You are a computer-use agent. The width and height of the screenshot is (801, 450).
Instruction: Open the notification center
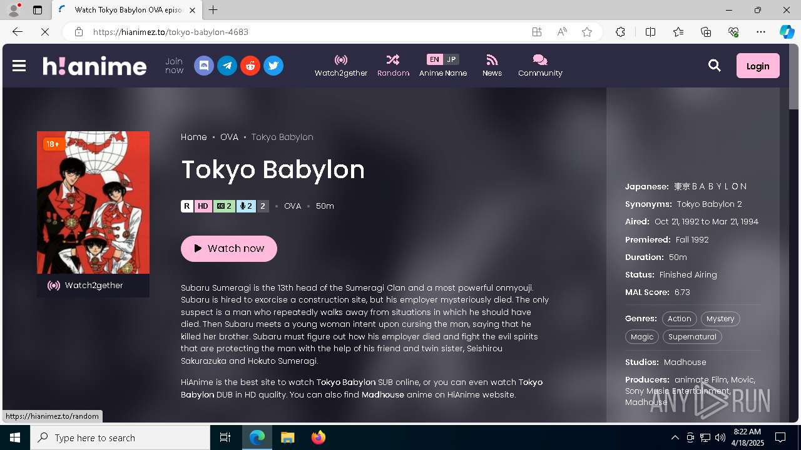780,437
